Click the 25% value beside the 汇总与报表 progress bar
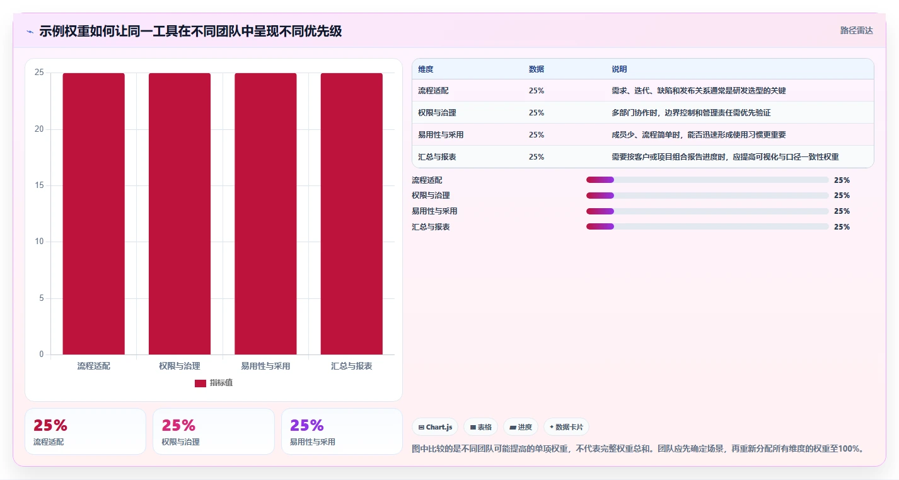This screenshot has width=899, height=480. pos(842,227)
